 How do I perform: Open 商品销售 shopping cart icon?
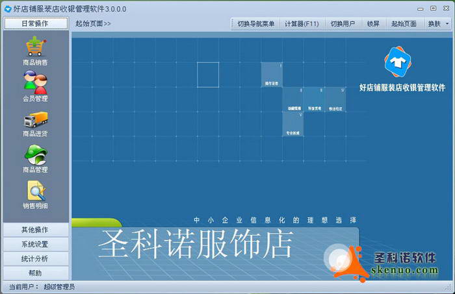(x=35, y=47)
